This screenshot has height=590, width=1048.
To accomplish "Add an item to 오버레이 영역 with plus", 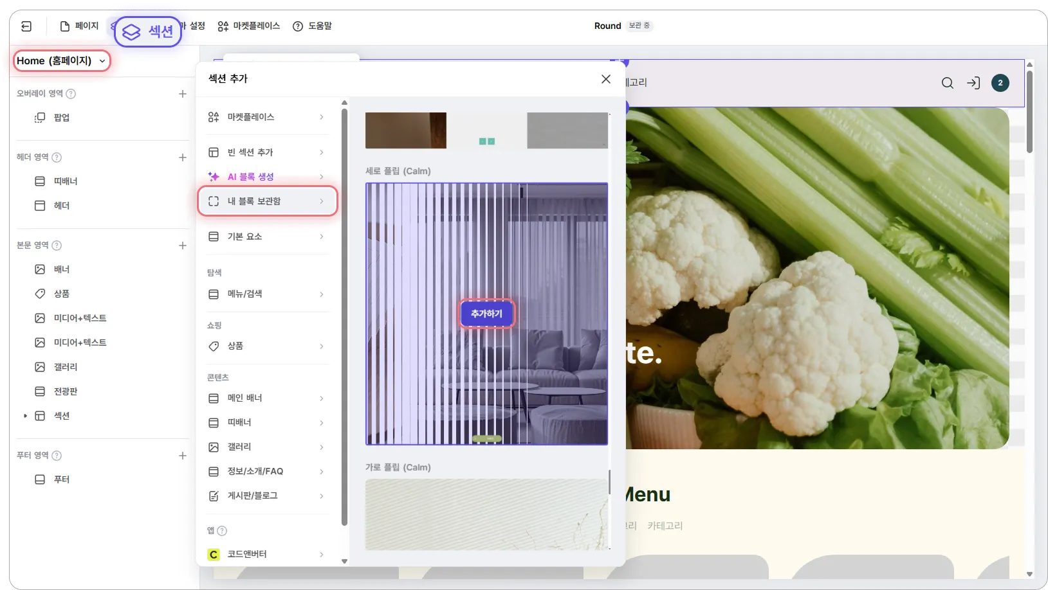I will (x=183, y=94).
